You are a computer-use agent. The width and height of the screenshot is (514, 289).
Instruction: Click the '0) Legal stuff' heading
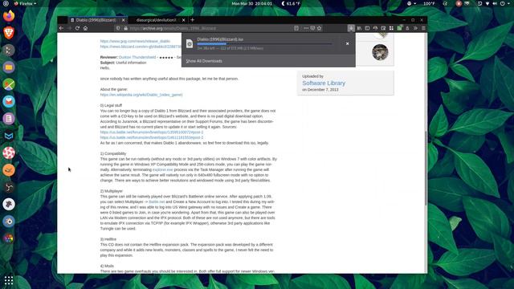(x=111, y=105)
